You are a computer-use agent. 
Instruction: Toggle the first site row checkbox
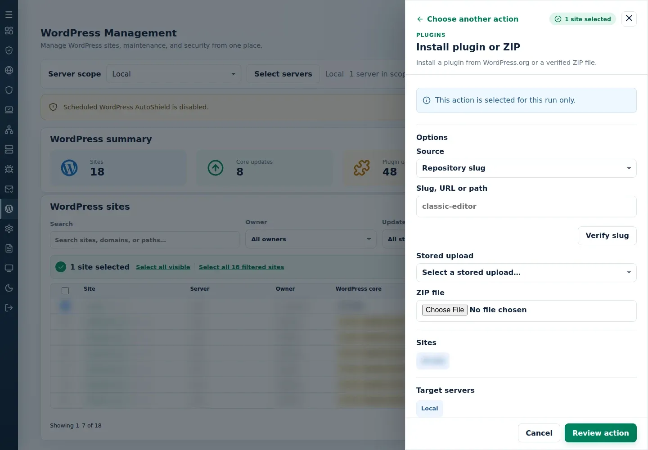click(65, 306)
